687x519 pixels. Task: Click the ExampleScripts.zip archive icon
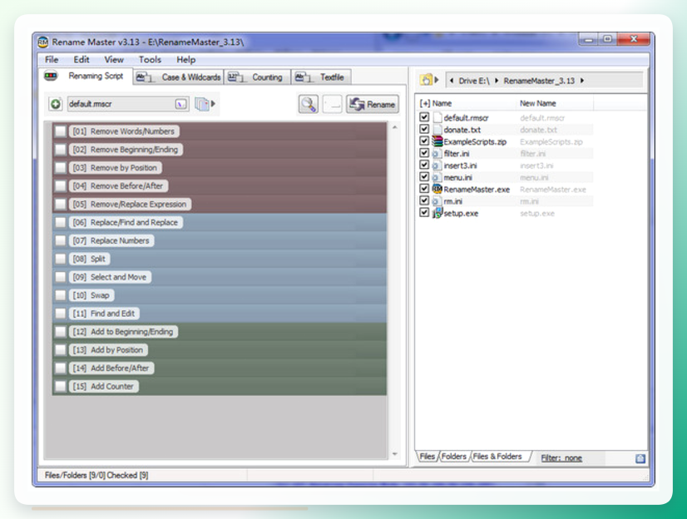[x=437, y=141]
